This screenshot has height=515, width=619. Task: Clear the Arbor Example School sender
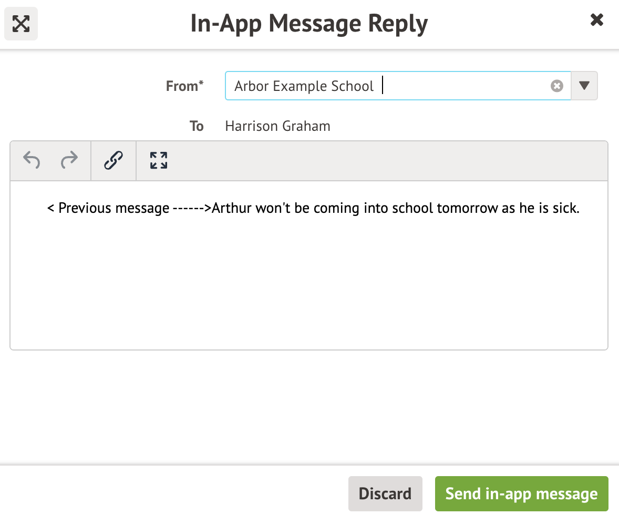pos(556,86)
